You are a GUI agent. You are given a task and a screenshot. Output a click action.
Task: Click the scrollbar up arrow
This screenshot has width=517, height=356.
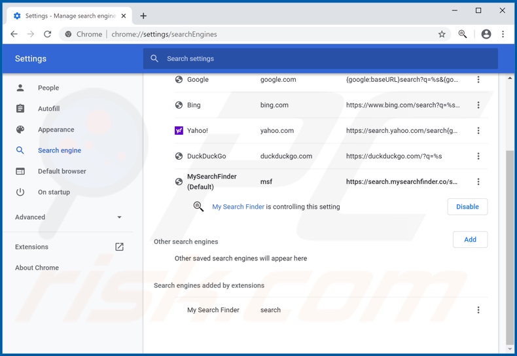click(x=510, y=78)
